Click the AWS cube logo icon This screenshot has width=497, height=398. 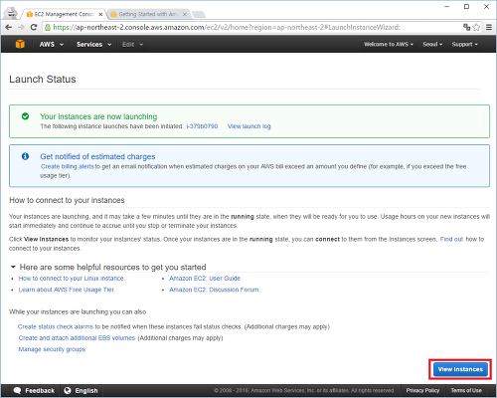20,44
